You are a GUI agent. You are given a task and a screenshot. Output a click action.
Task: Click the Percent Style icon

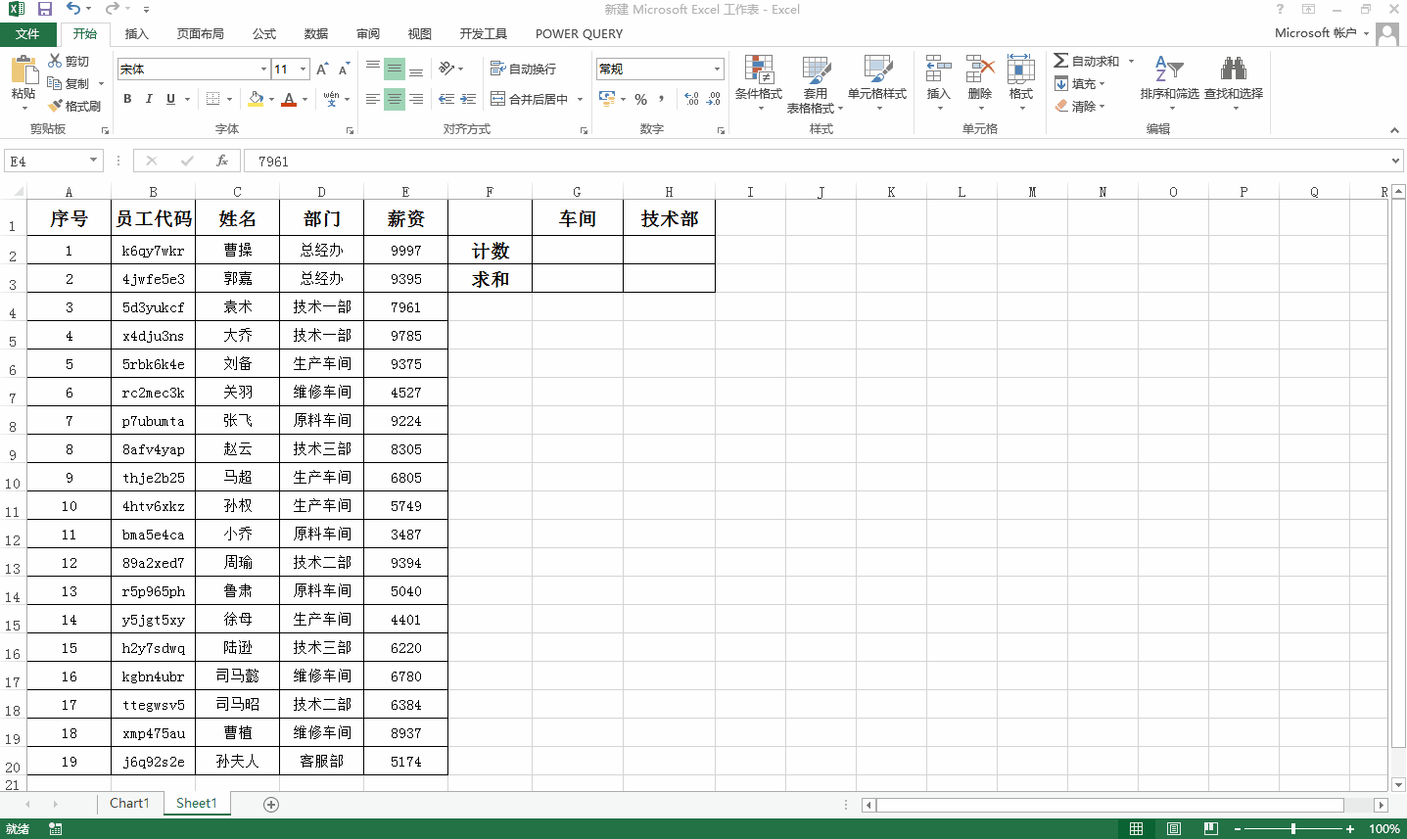(640, 99)
